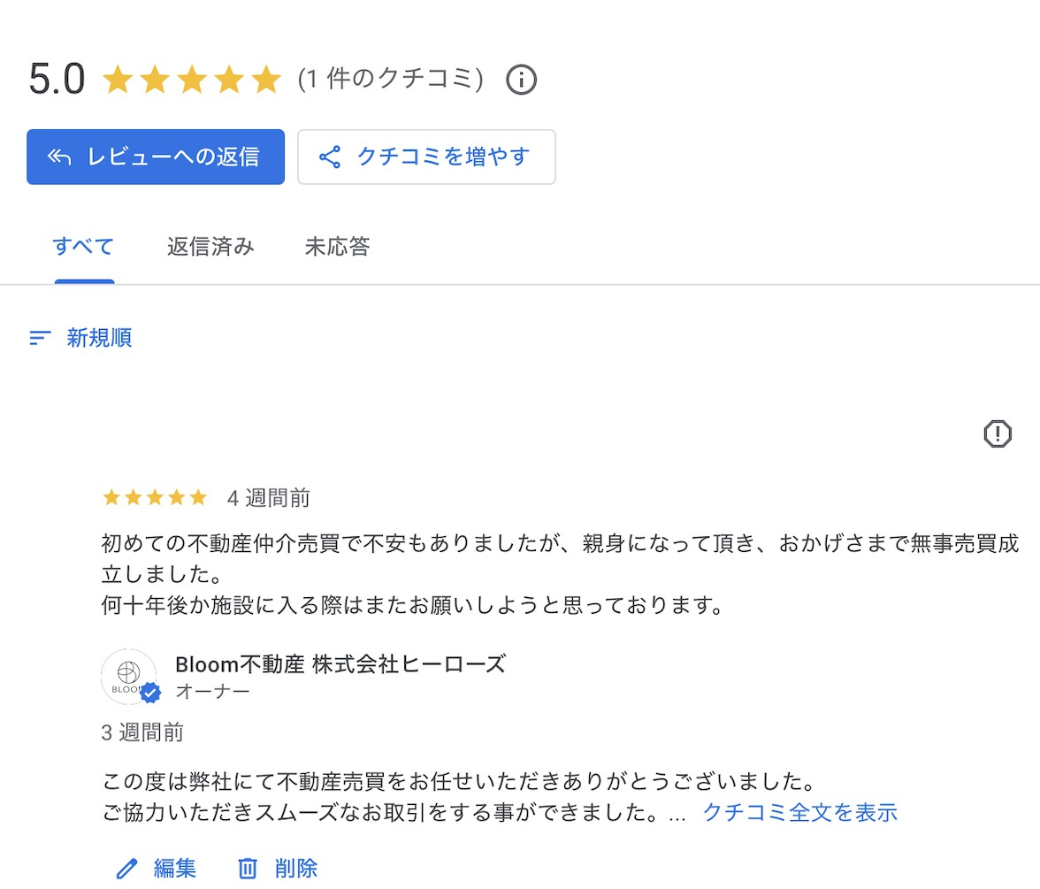Switch to the 返信済み tab
The image size is (1040, 889).
(x=210, y=247)
